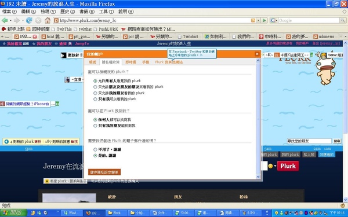Select 允許所有人看見我的 plurk option

pyautogui.click(x=95, y=81)
